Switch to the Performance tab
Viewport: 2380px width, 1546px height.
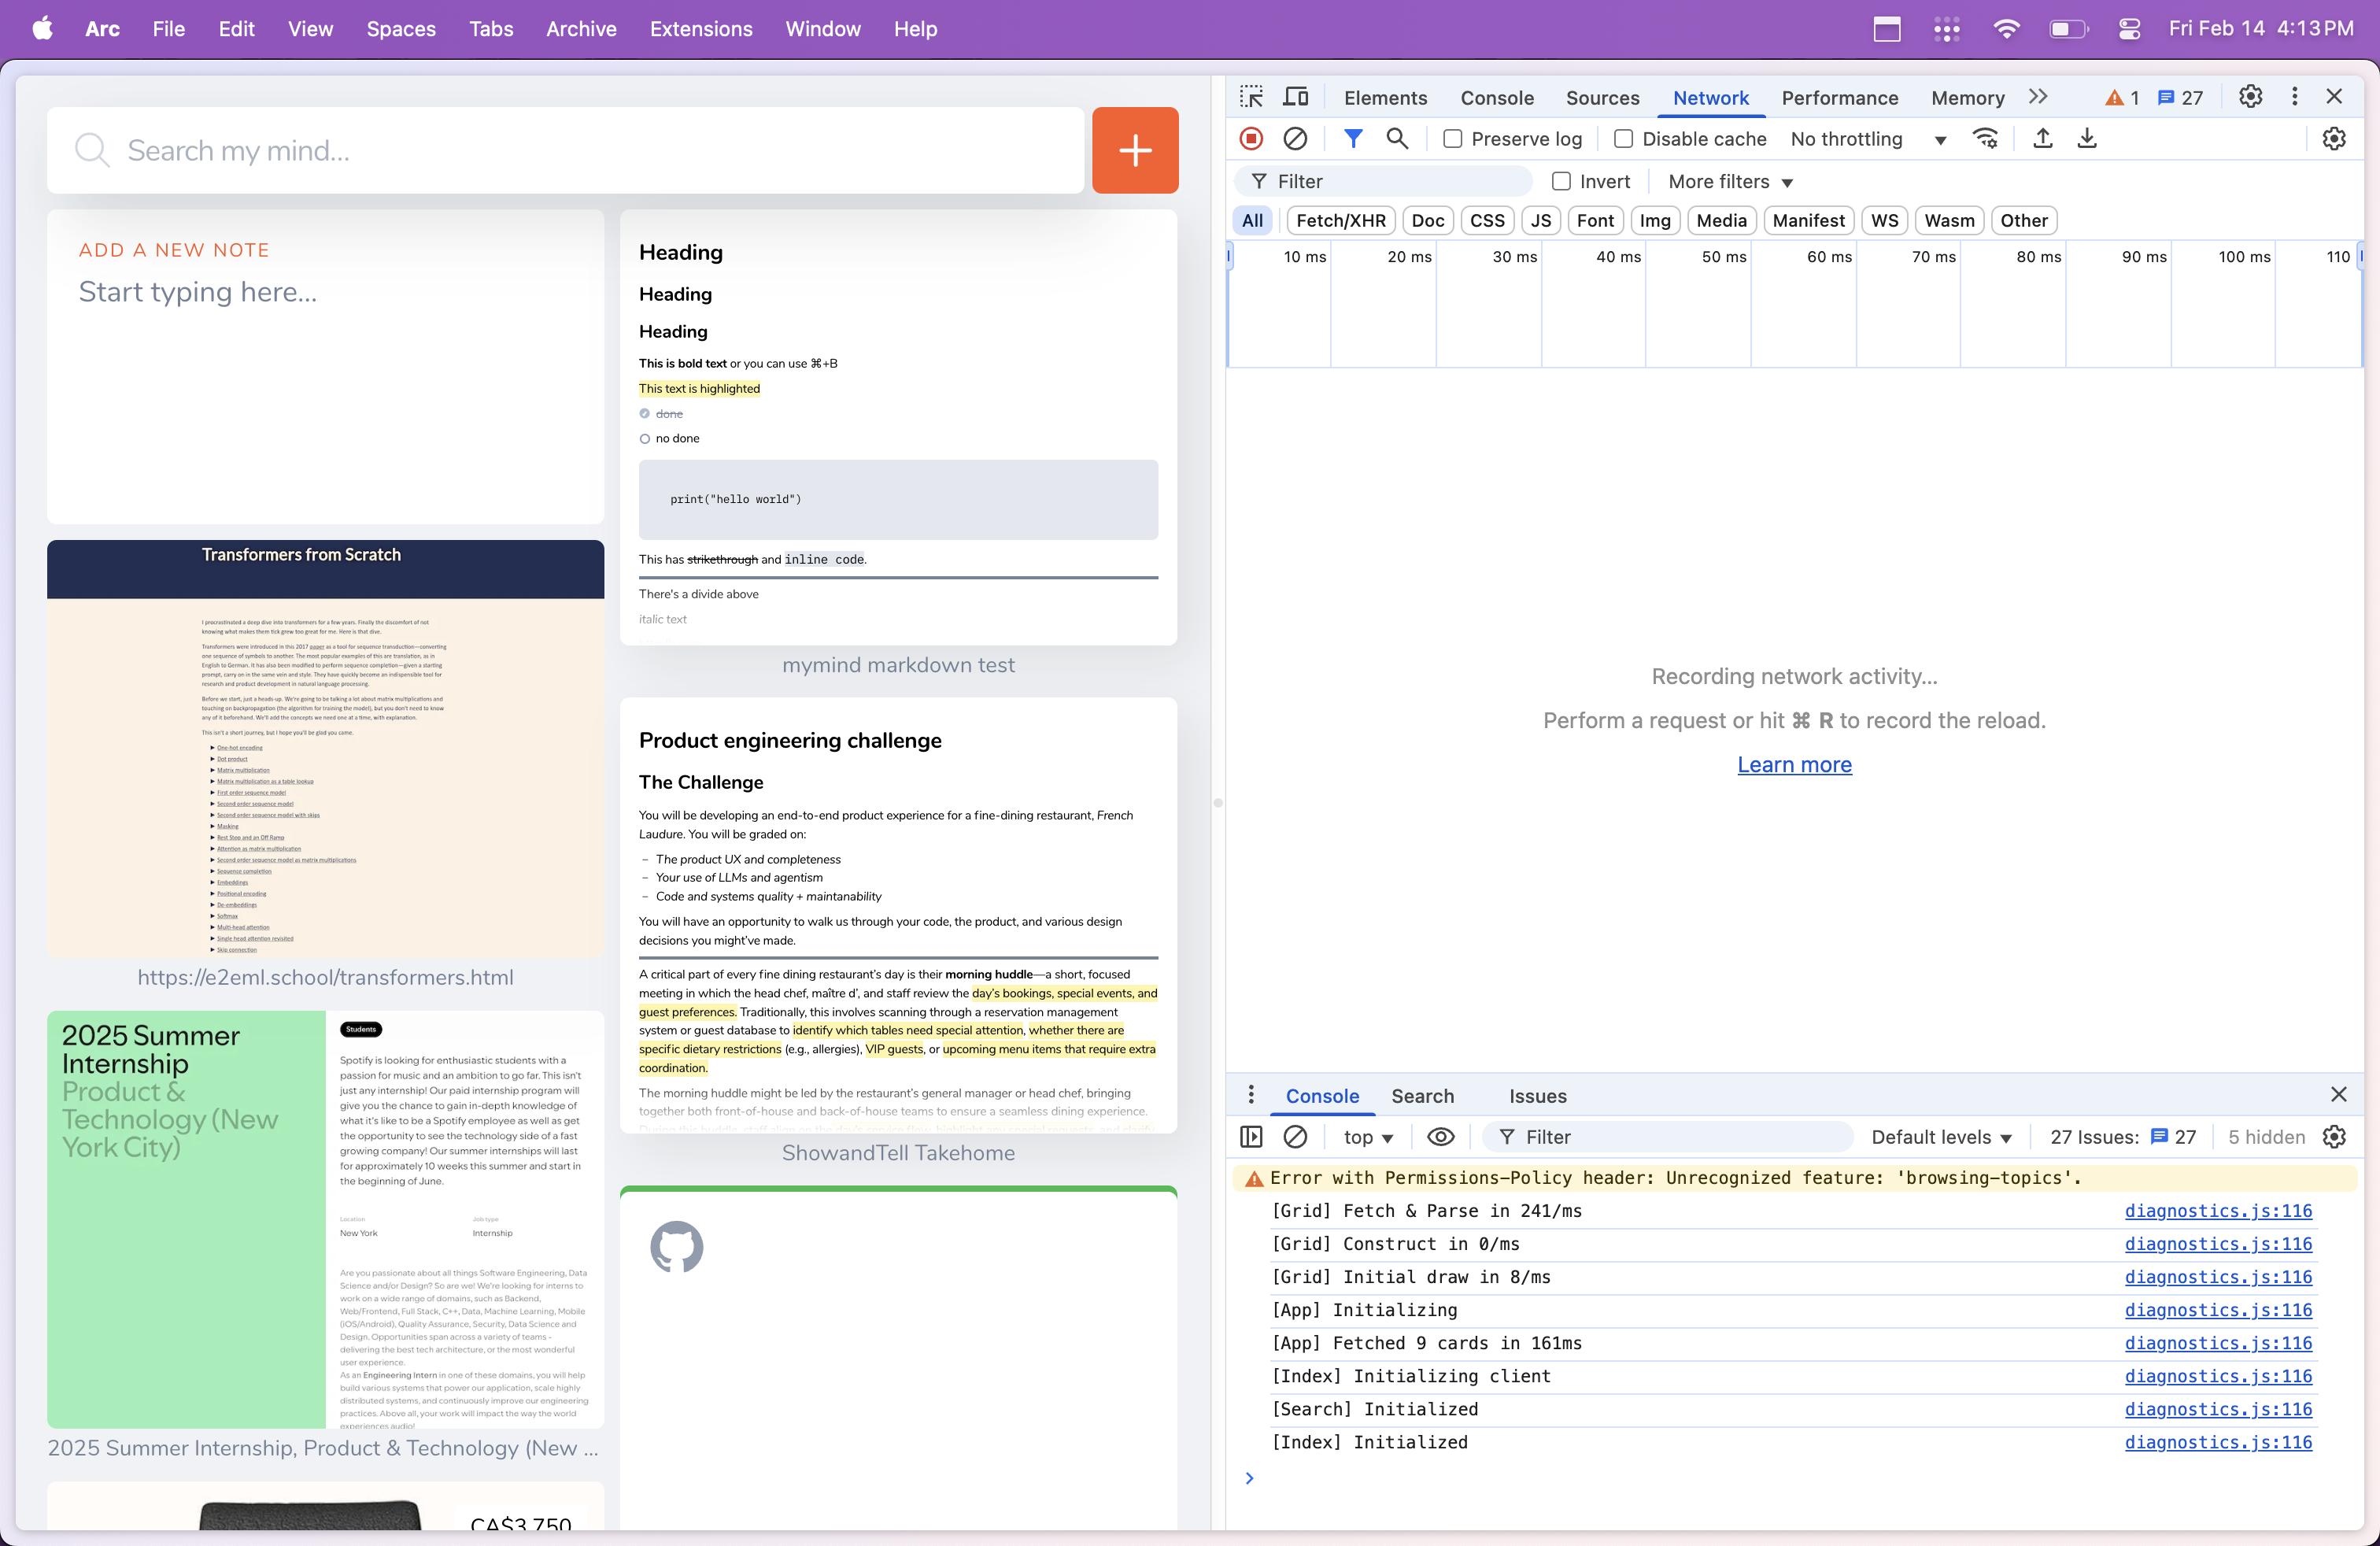coord(1839,98)
